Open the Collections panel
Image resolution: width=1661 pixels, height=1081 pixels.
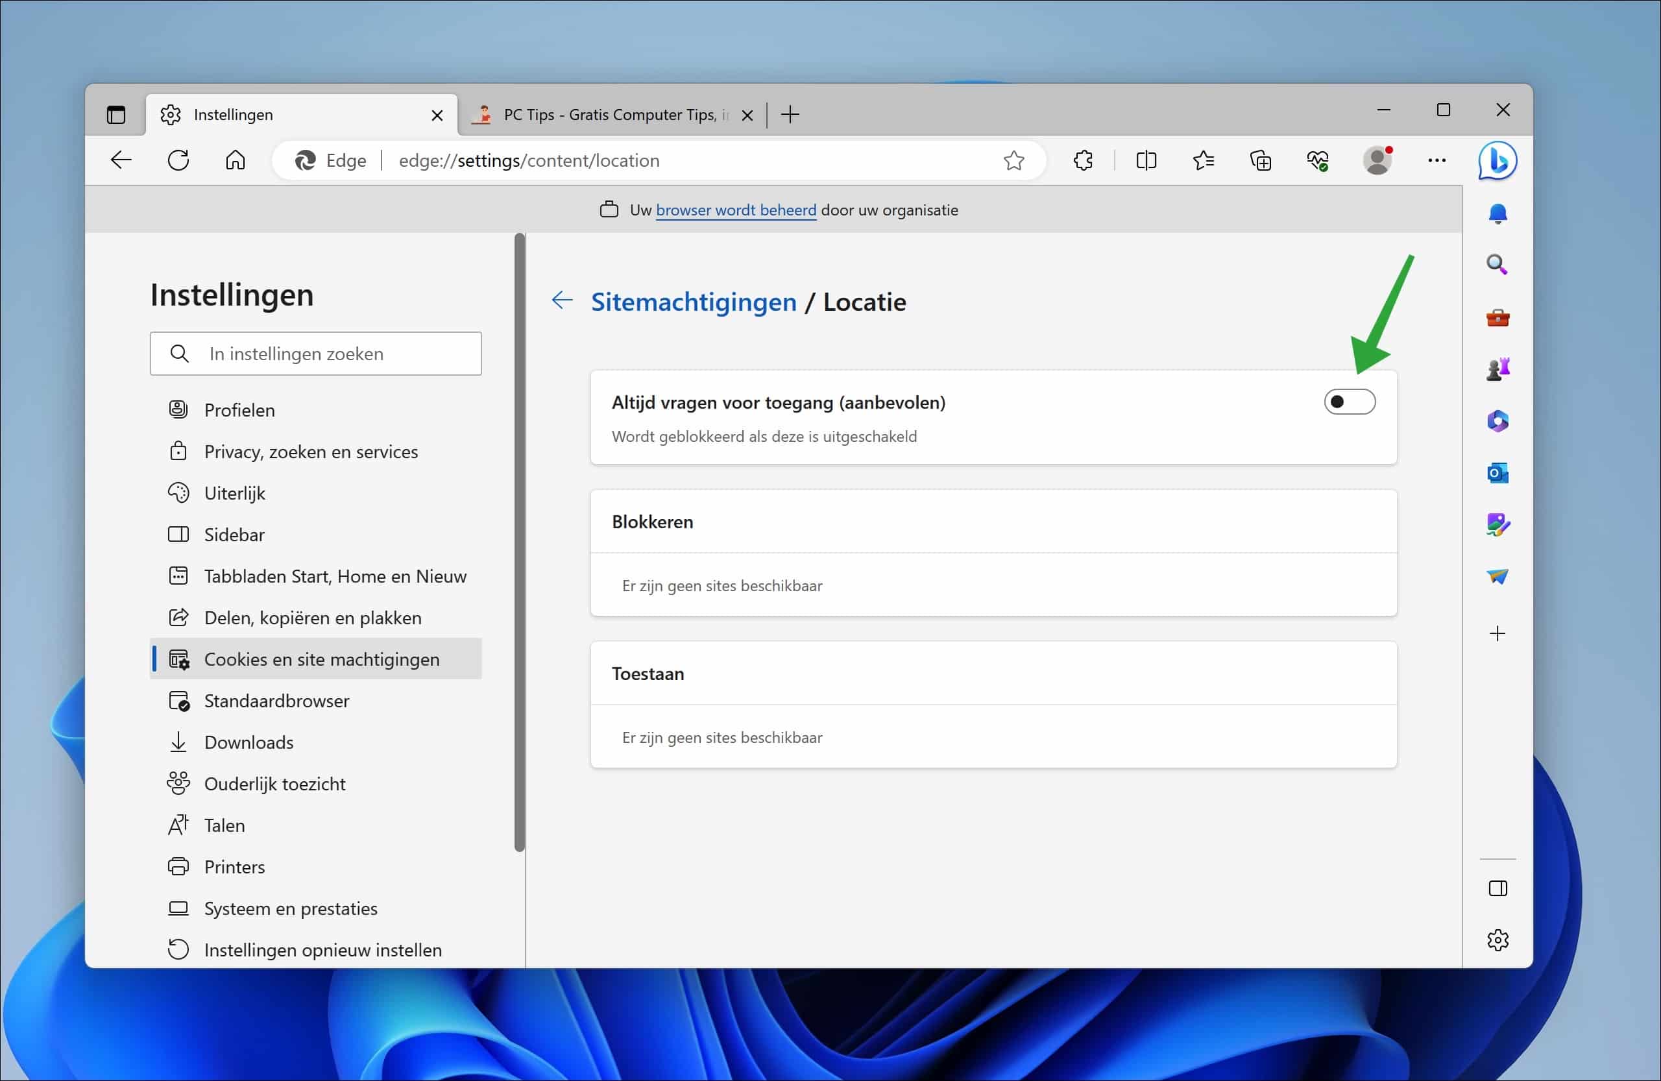[x=1261, y=160]
